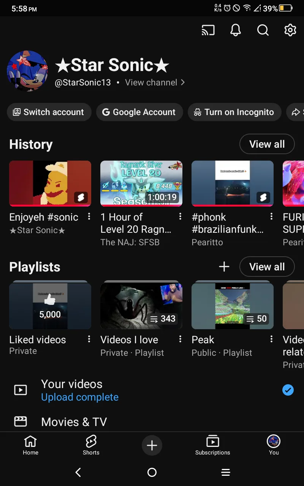View all History items
Screen dimensions: 304x486
267,144
